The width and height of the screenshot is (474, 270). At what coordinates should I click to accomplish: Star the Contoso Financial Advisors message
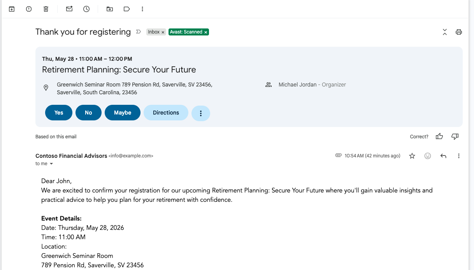coord(412,155)
